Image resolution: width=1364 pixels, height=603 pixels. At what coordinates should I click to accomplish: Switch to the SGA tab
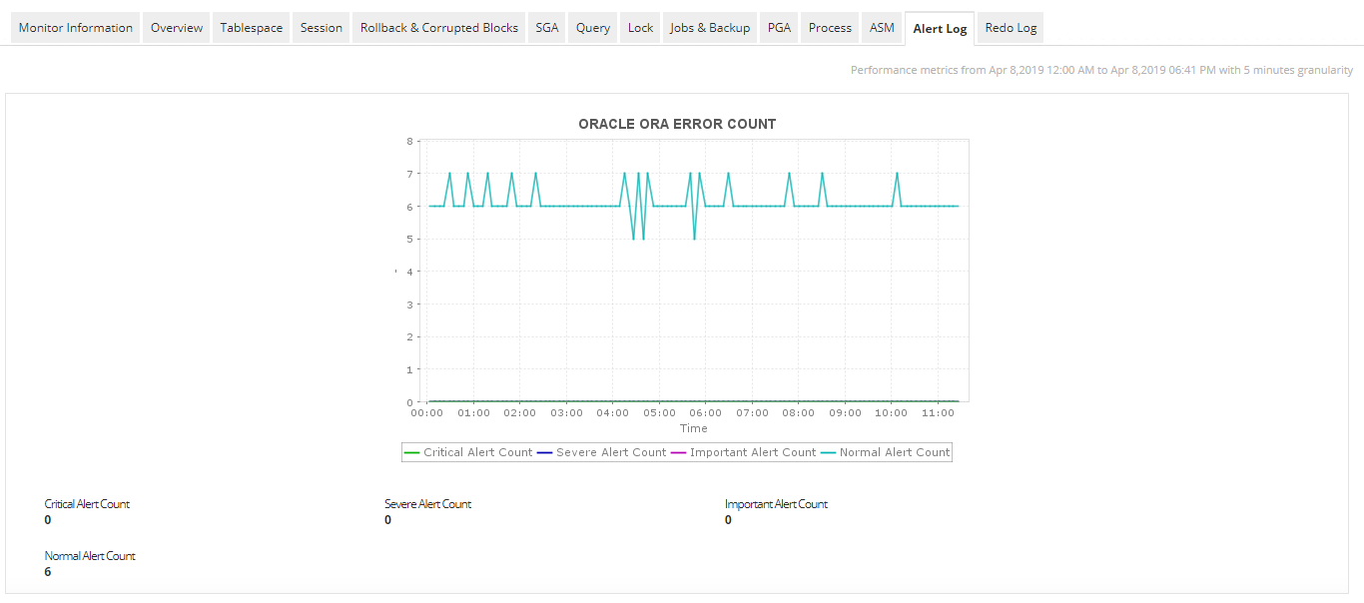point(546,27)
